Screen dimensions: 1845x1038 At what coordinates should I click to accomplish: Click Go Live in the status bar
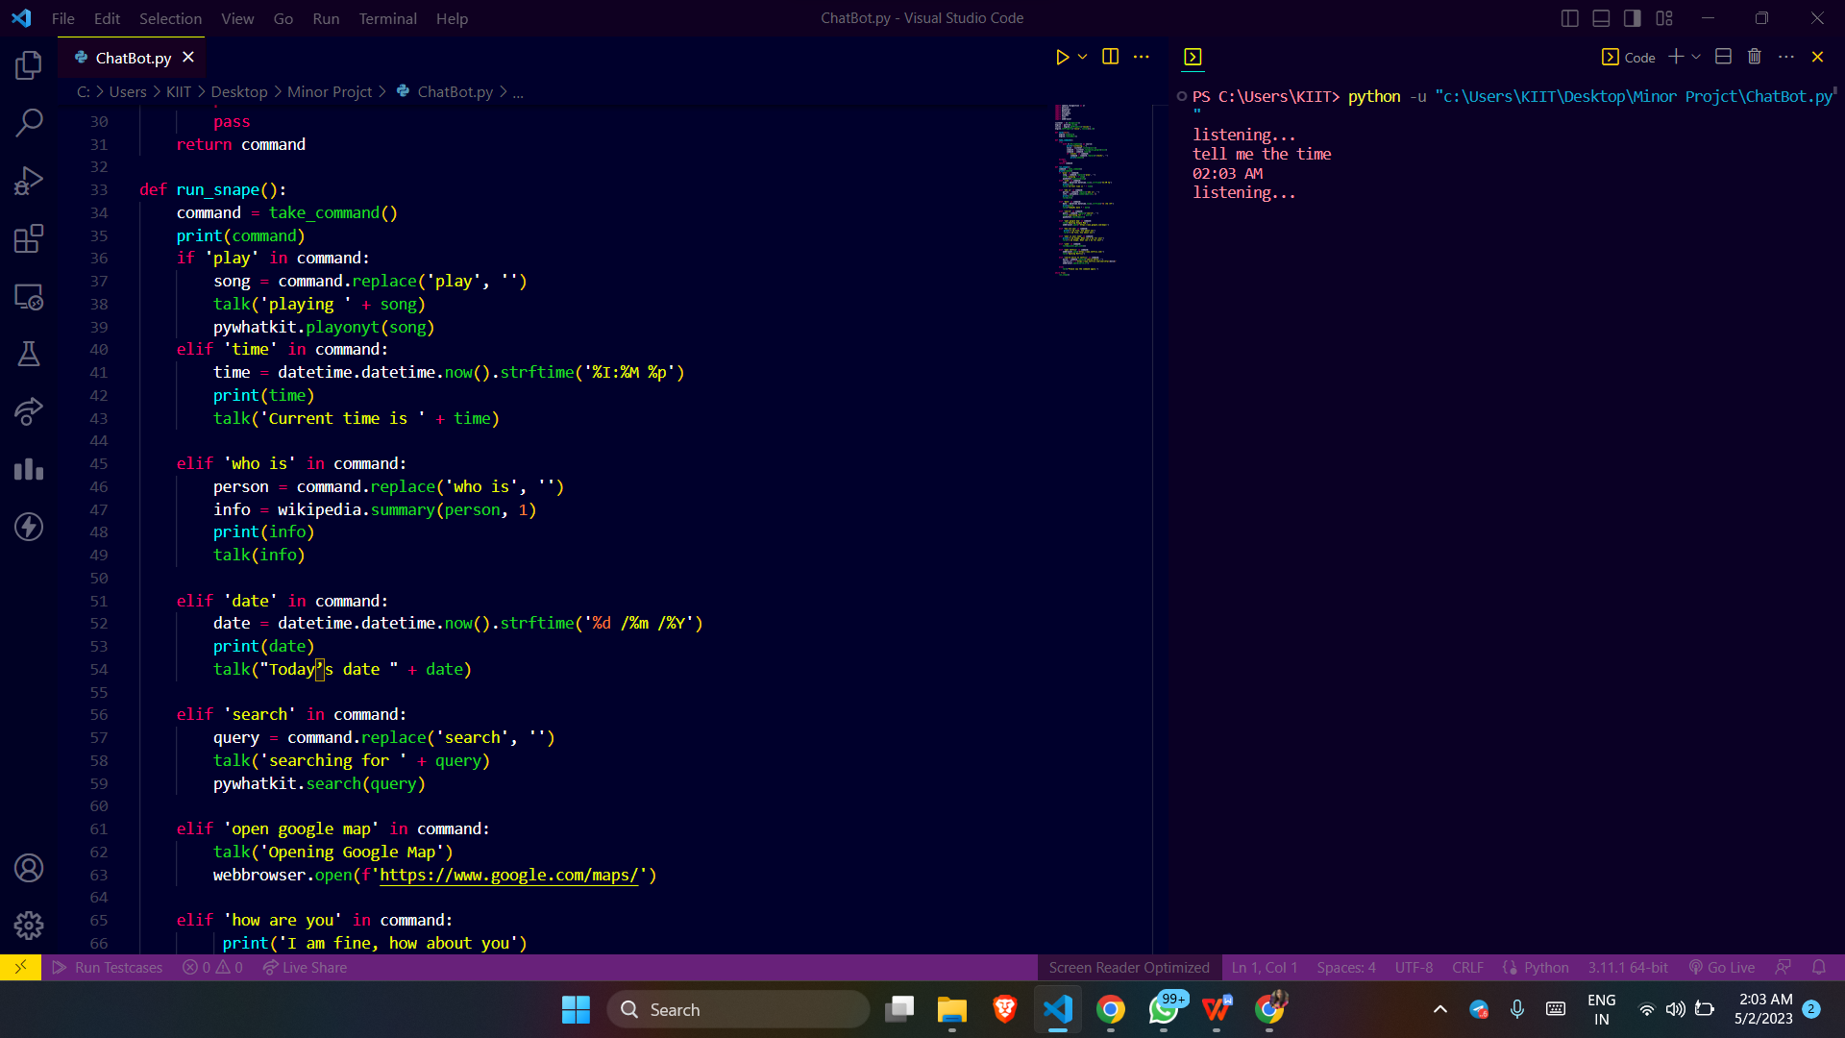[x=1722, y=968]
